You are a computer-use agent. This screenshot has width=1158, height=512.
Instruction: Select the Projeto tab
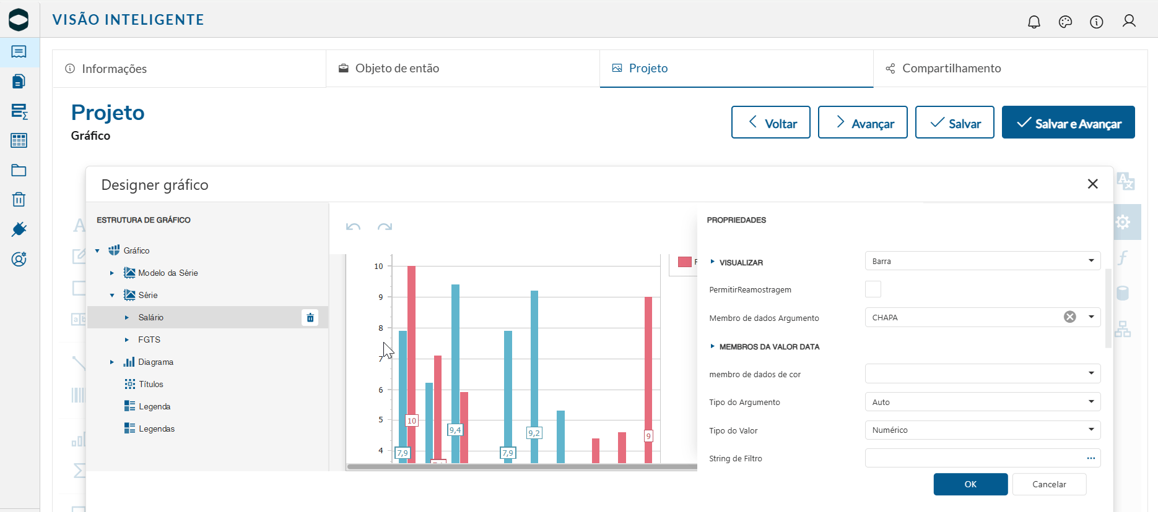(x=736, y=69)
